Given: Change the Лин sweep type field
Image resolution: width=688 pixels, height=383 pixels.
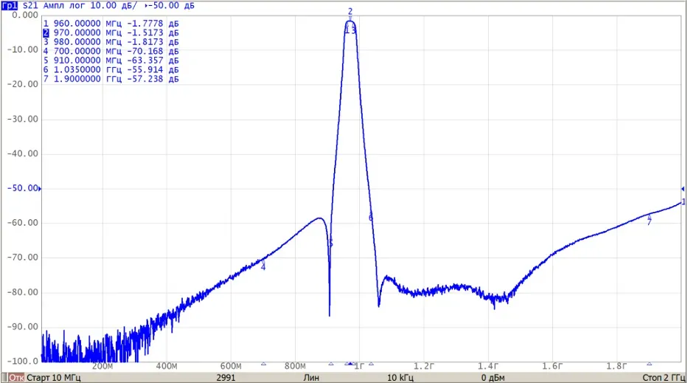Looking at the screenshot, I should [311, 378].
